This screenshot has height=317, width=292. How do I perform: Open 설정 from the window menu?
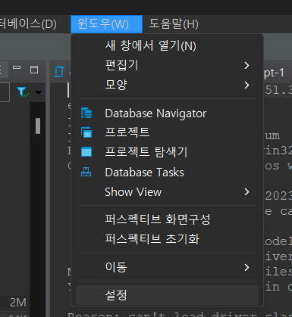167,295
